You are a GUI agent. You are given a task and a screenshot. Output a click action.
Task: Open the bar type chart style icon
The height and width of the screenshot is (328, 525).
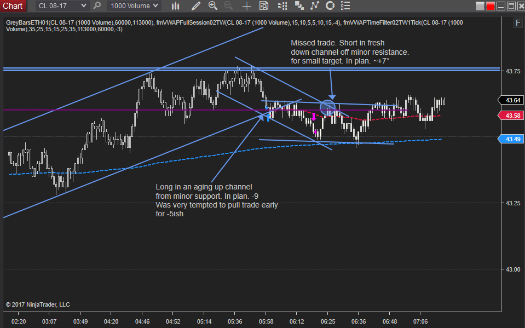coord(175,5)
